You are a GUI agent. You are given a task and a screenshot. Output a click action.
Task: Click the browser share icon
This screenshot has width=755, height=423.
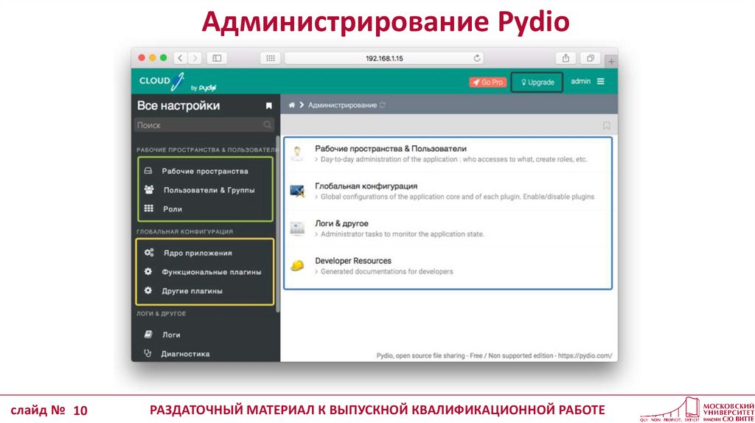(x=566, y=57)
